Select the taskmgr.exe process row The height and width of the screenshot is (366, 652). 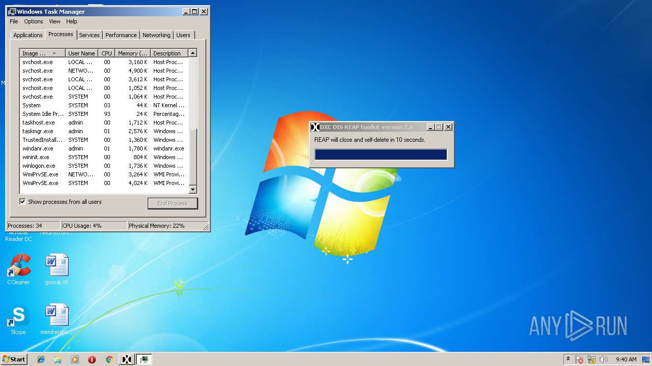pos(104,131)
